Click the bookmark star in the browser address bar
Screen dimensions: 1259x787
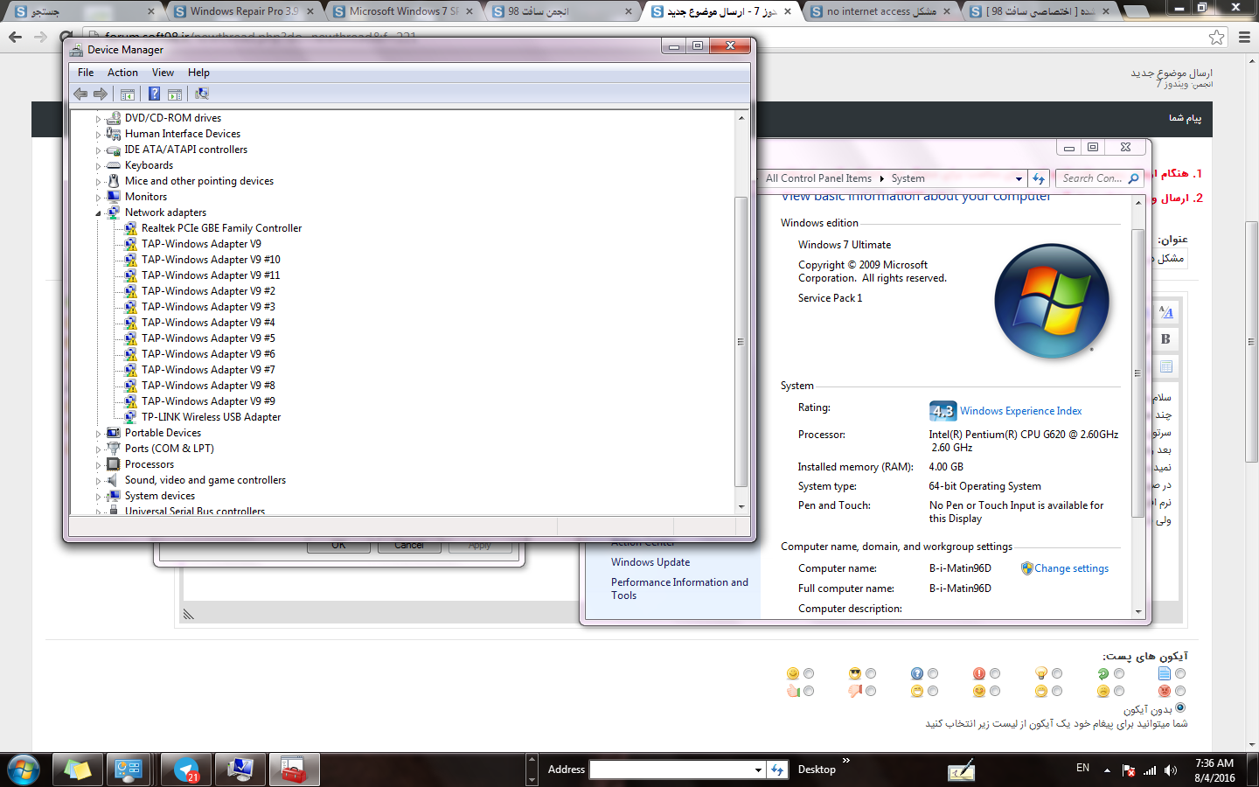point(1217,37)
